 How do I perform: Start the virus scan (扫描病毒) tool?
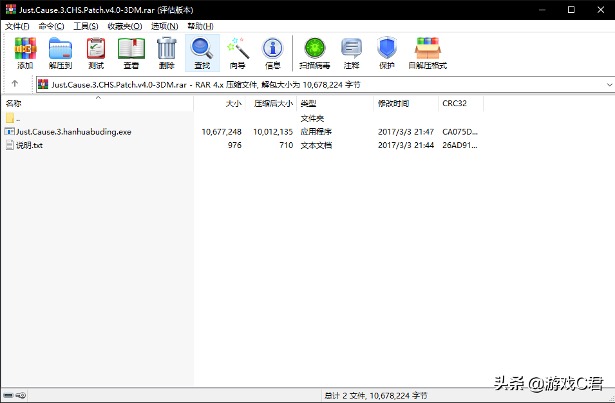(315, 53)
